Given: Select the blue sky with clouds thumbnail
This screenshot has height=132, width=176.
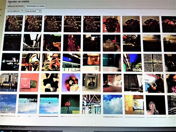Looking at the screenshot, I should [x=113, y=104].
